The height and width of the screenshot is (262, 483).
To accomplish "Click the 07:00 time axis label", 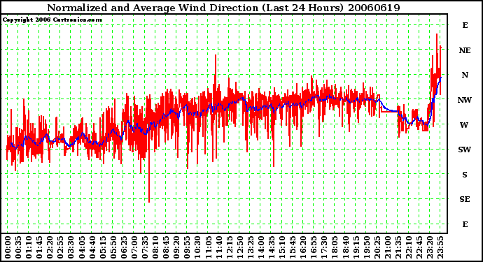I will (134, 247).
